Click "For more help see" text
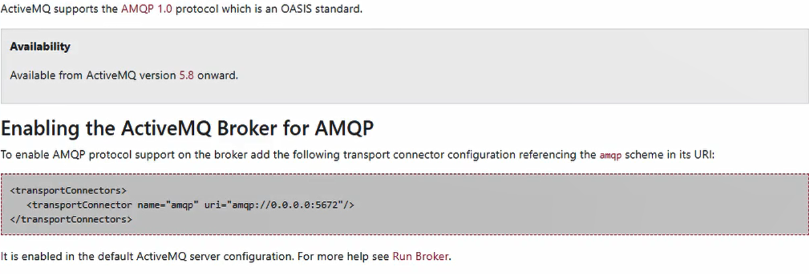The height and width of the screenshot is (274, 809). click(343, 256)
